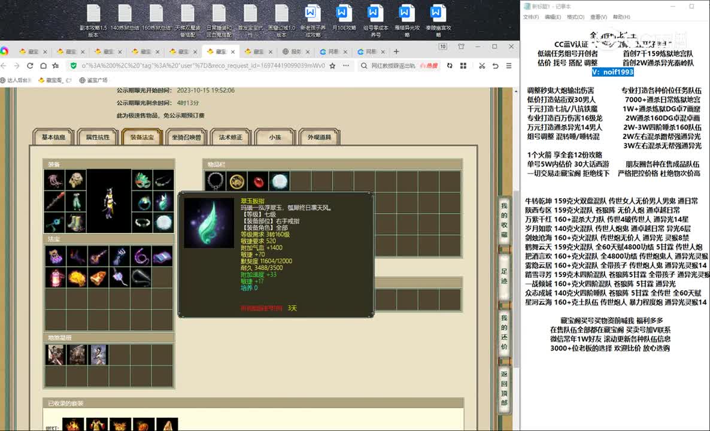Open the 藏宝阁 bookmark in bookmarks bar
The height and width of the screenshot is (431, 710).
click(x=55, y=80)
